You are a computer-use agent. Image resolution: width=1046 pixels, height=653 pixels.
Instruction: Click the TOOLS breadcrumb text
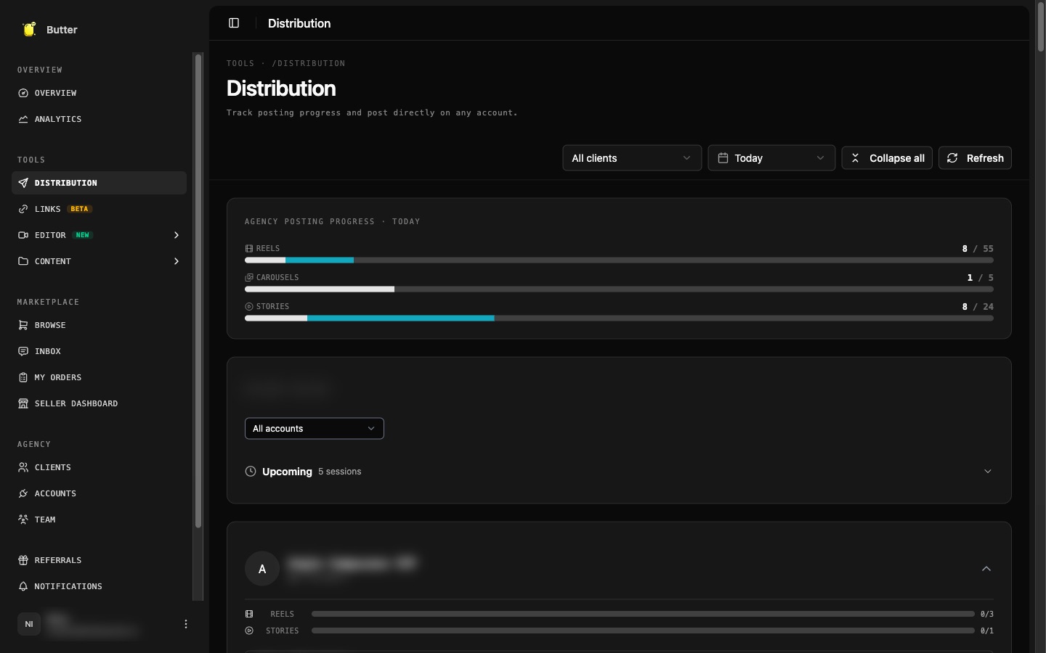(240, 64)
